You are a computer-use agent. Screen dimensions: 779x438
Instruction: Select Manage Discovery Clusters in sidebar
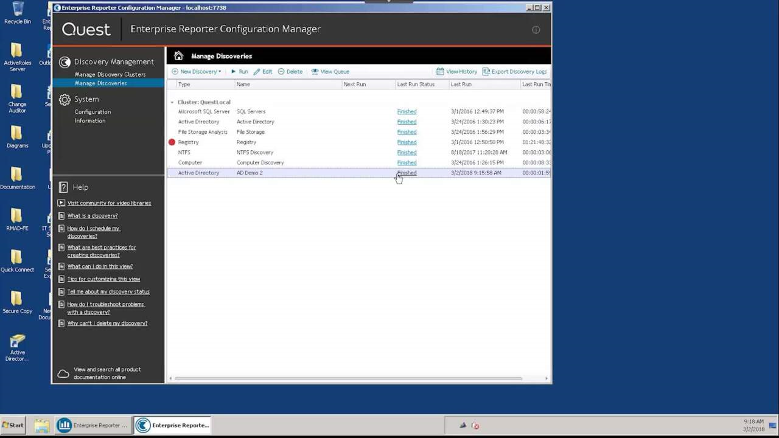coord(110,74)
